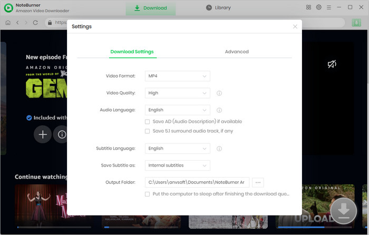Open the Subtitle Language dropdown

tap(178, 149)
